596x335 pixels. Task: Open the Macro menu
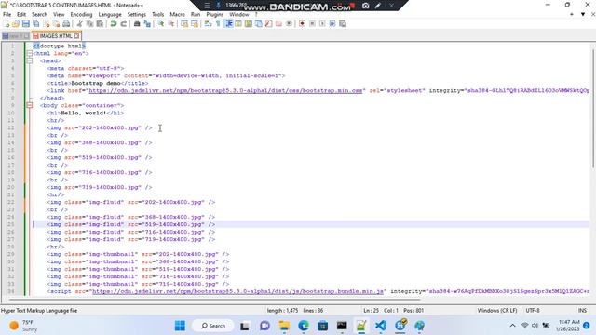[x=177, y=15]
